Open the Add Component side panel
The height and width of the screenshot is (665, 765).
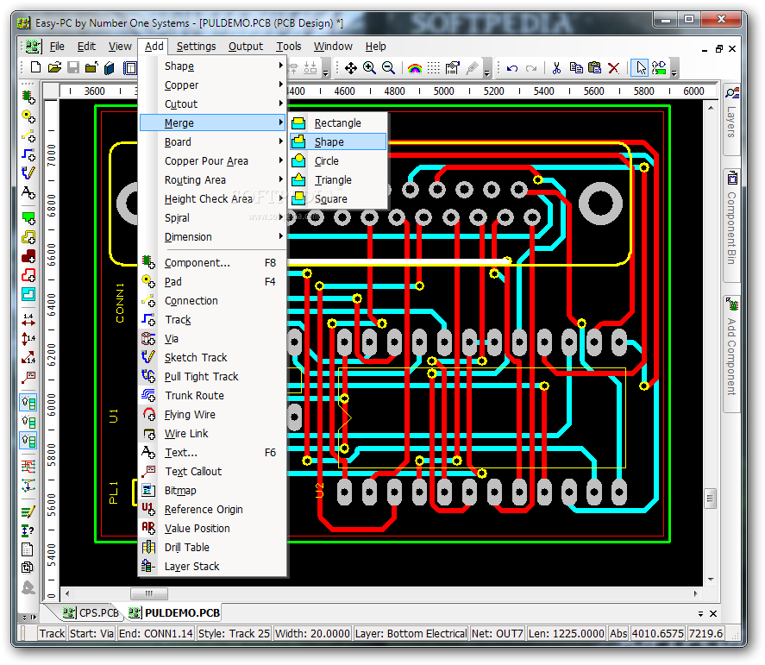[x=731, y=354]
